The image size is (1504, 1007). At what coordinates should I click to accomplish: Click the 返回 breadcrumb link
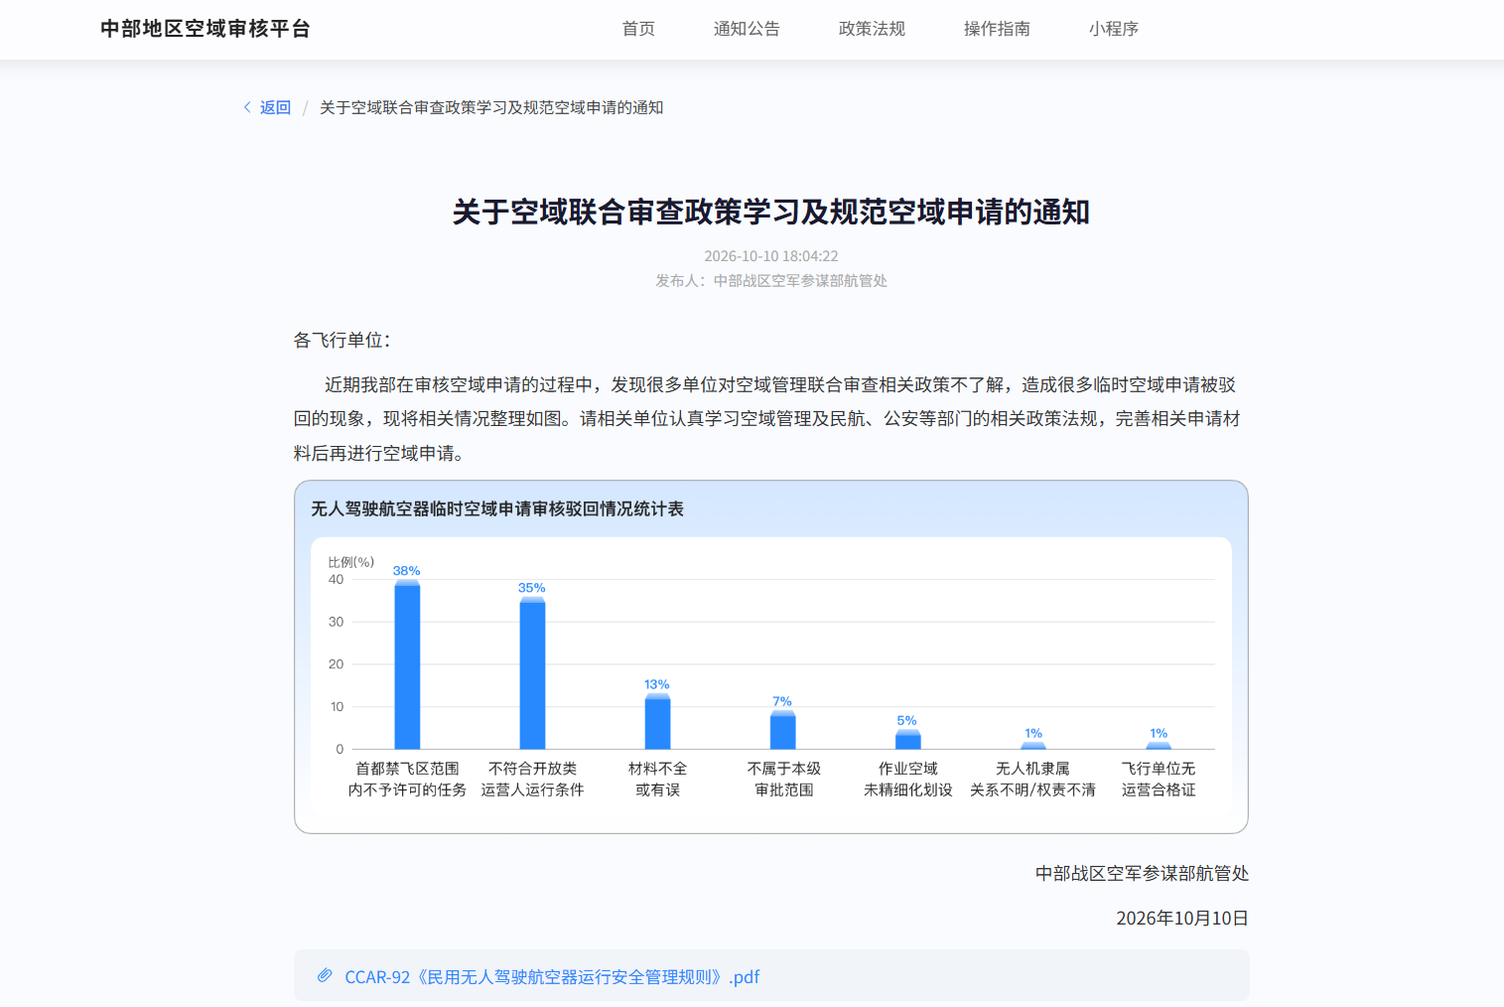[275, 107]
